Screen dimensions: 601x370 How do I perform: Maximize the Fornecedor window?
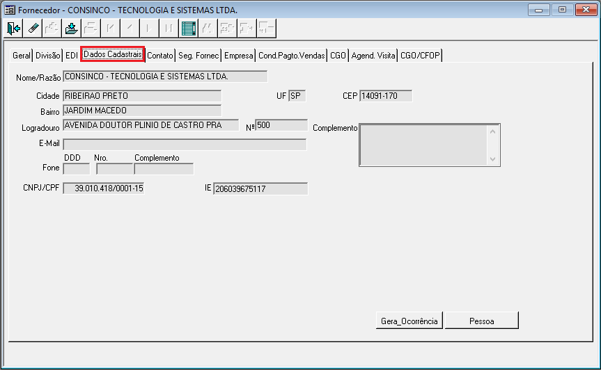(562, 10)
